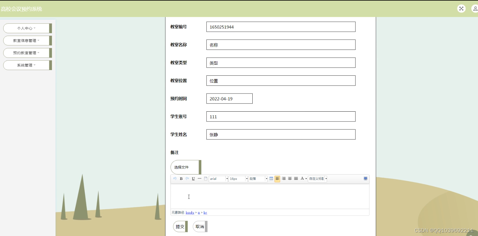This screenshot has height=236, width=478.
Task: Toggle editor fullscreen icon
Action: pos(366,179)
